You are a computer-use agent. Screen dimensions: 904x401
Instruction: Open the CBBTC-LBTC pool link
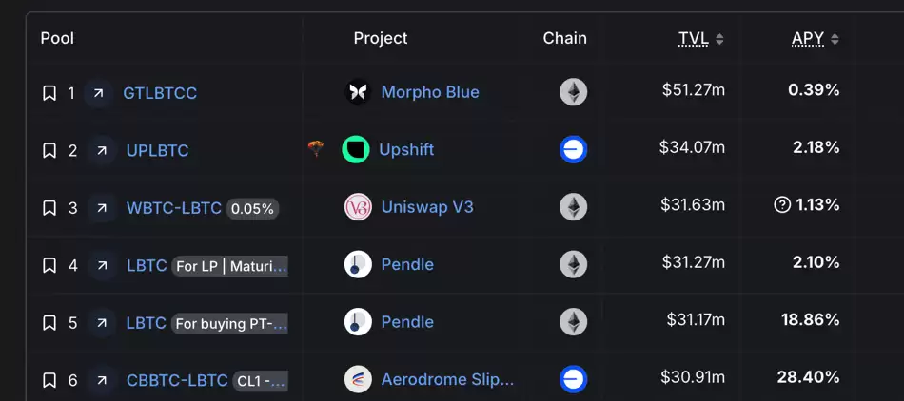[177, 380]
